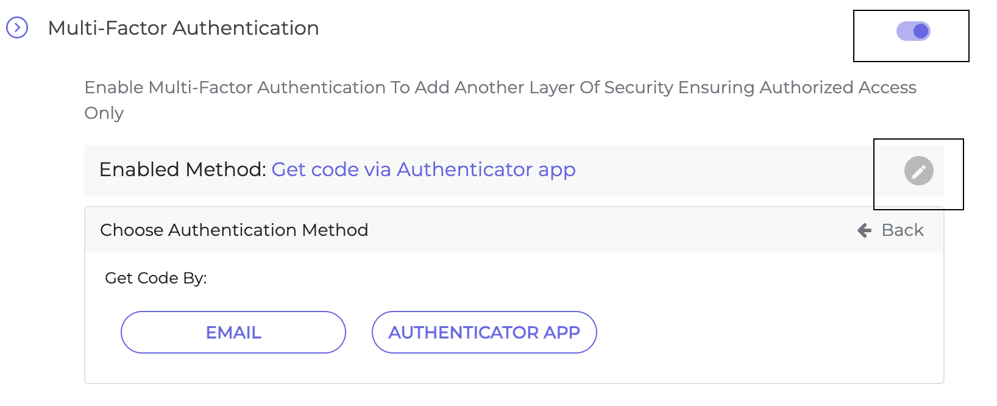Click the Enabled Method label text
The image size is (997, 406).
(183, 169)
